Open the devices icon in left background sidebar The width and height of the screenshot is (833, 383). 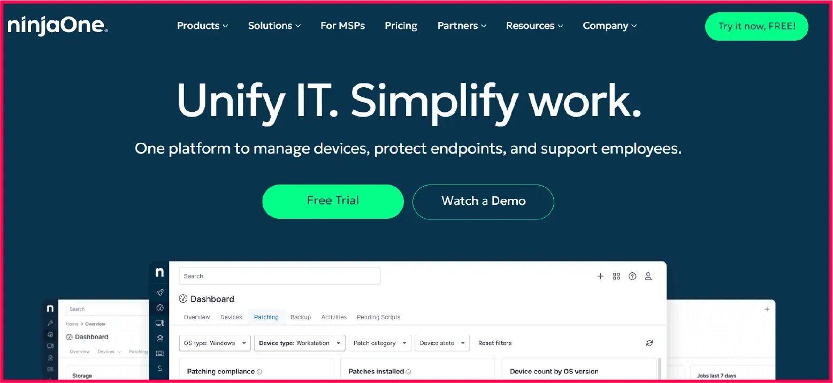(x=50, y=346)
